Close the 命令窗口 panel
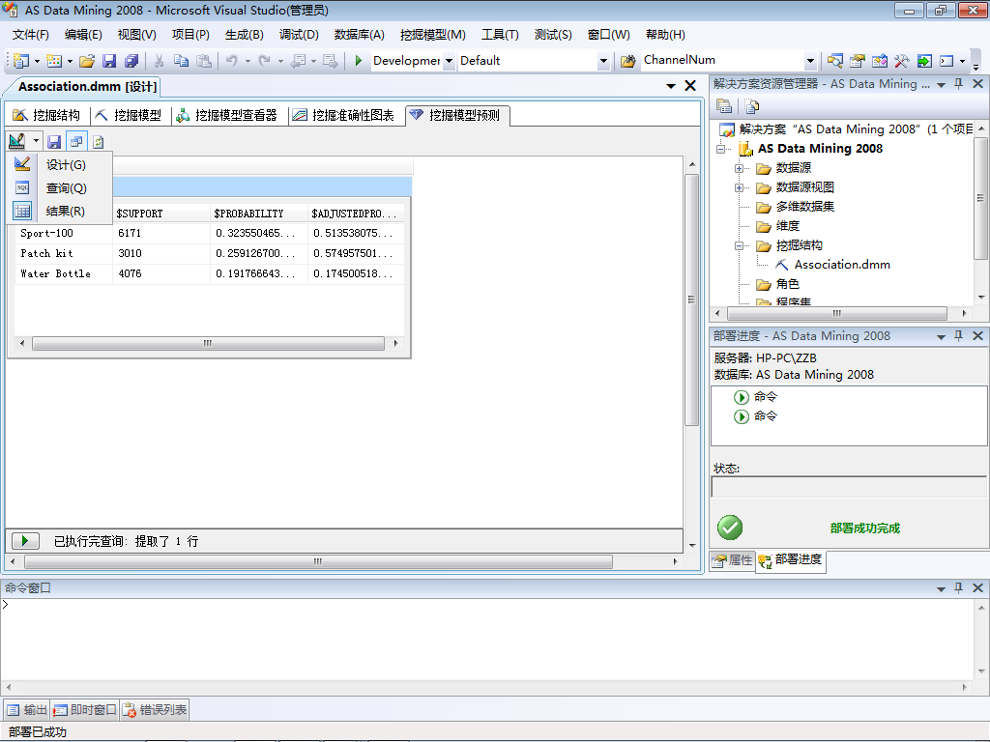This screenshot has width=990, height=742. [x=977, y=588]
